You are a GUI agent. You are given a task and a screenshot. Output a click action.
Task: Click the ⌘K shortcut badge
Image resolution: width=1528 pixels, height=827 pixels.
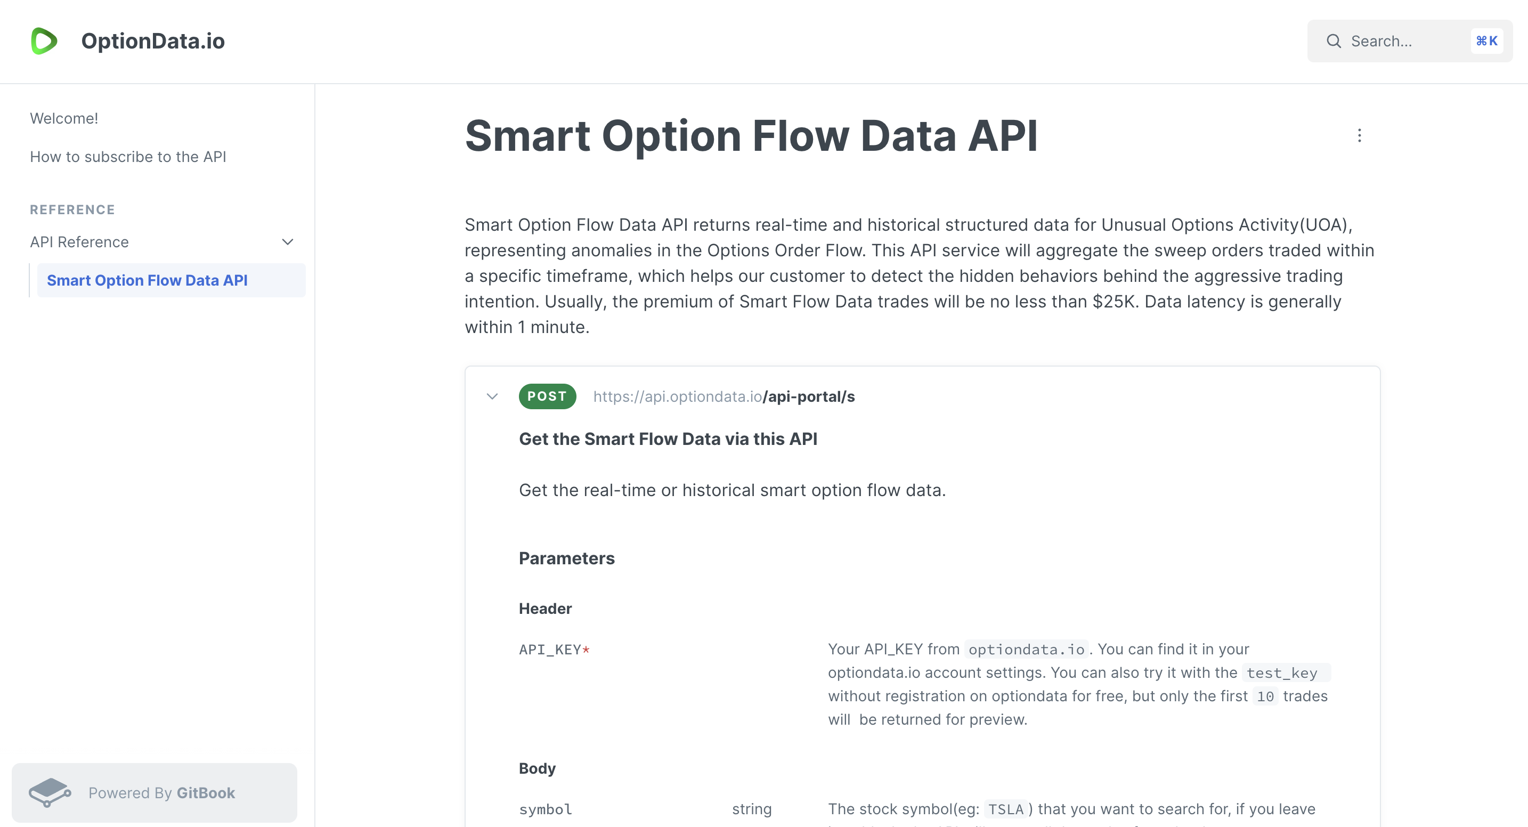click(1487, 41)
